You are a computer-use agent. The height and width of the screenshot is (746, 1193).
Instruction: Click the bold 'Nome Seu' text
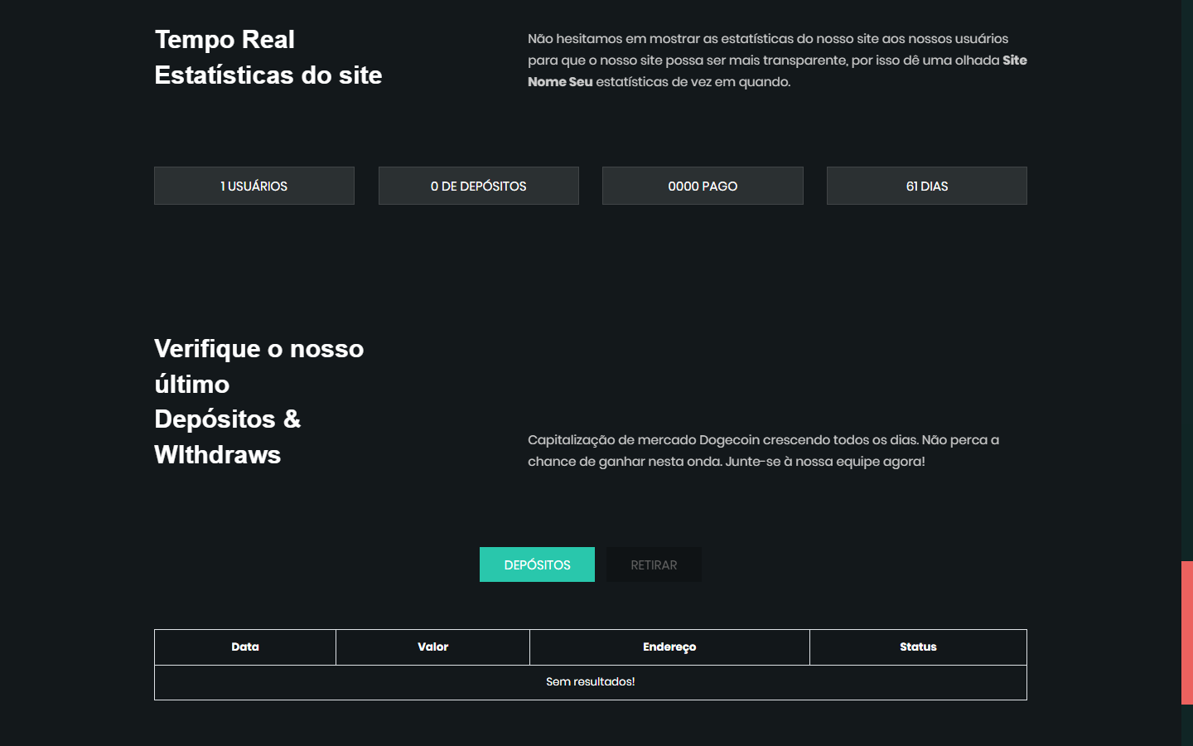[560, 82]
